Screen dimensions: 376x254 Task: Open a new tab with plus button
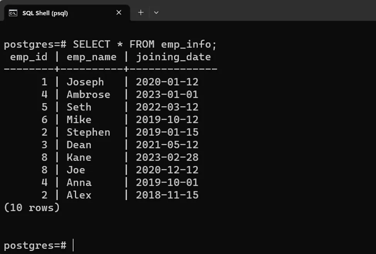tap(141, 13)
